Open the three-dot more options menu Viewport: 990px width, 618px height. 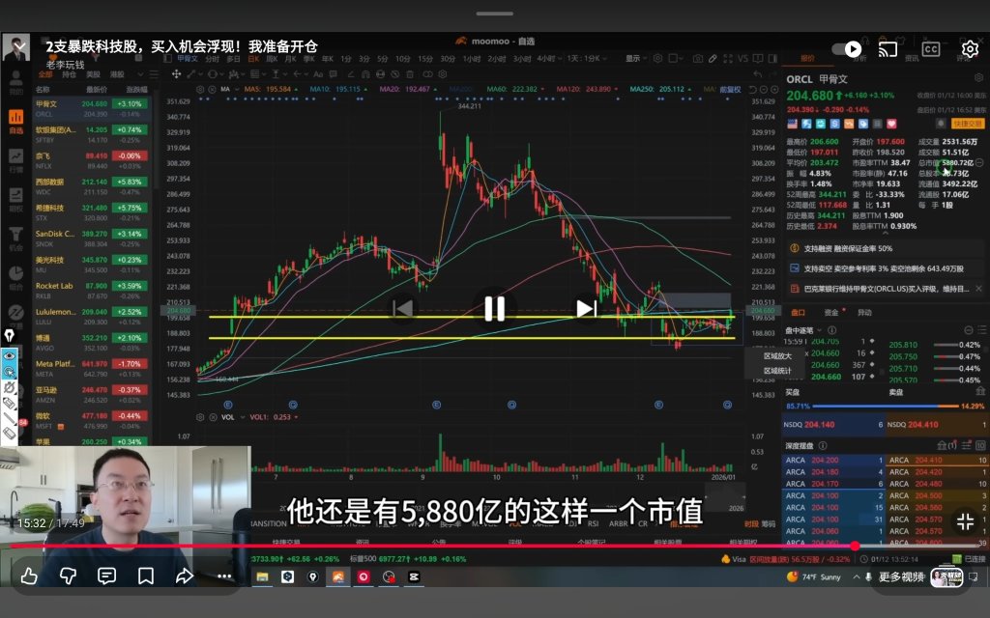pyautogui.click(x=224, y=576)
